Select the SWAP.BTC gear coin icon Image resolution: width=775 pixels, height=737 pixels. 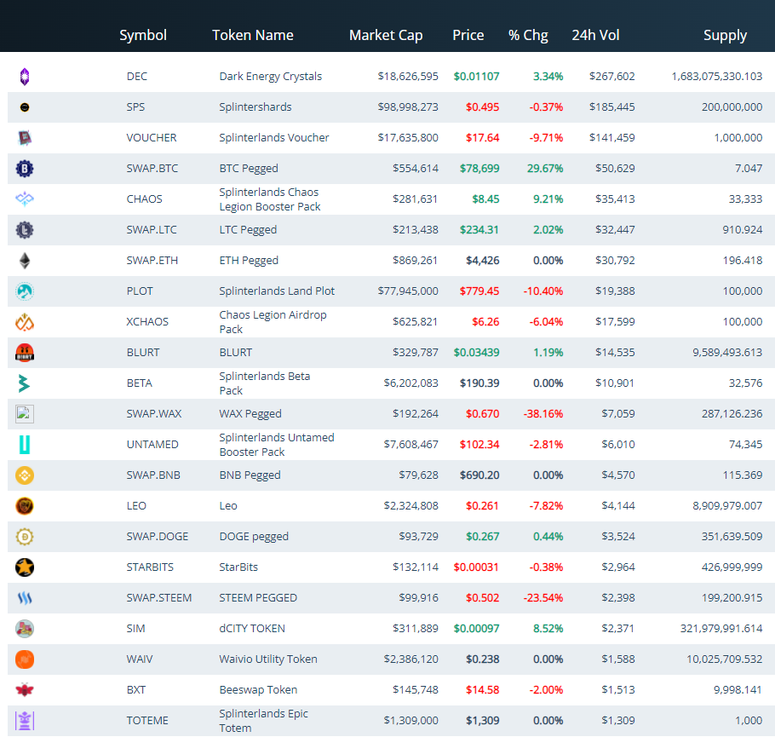tap(25, 169)
